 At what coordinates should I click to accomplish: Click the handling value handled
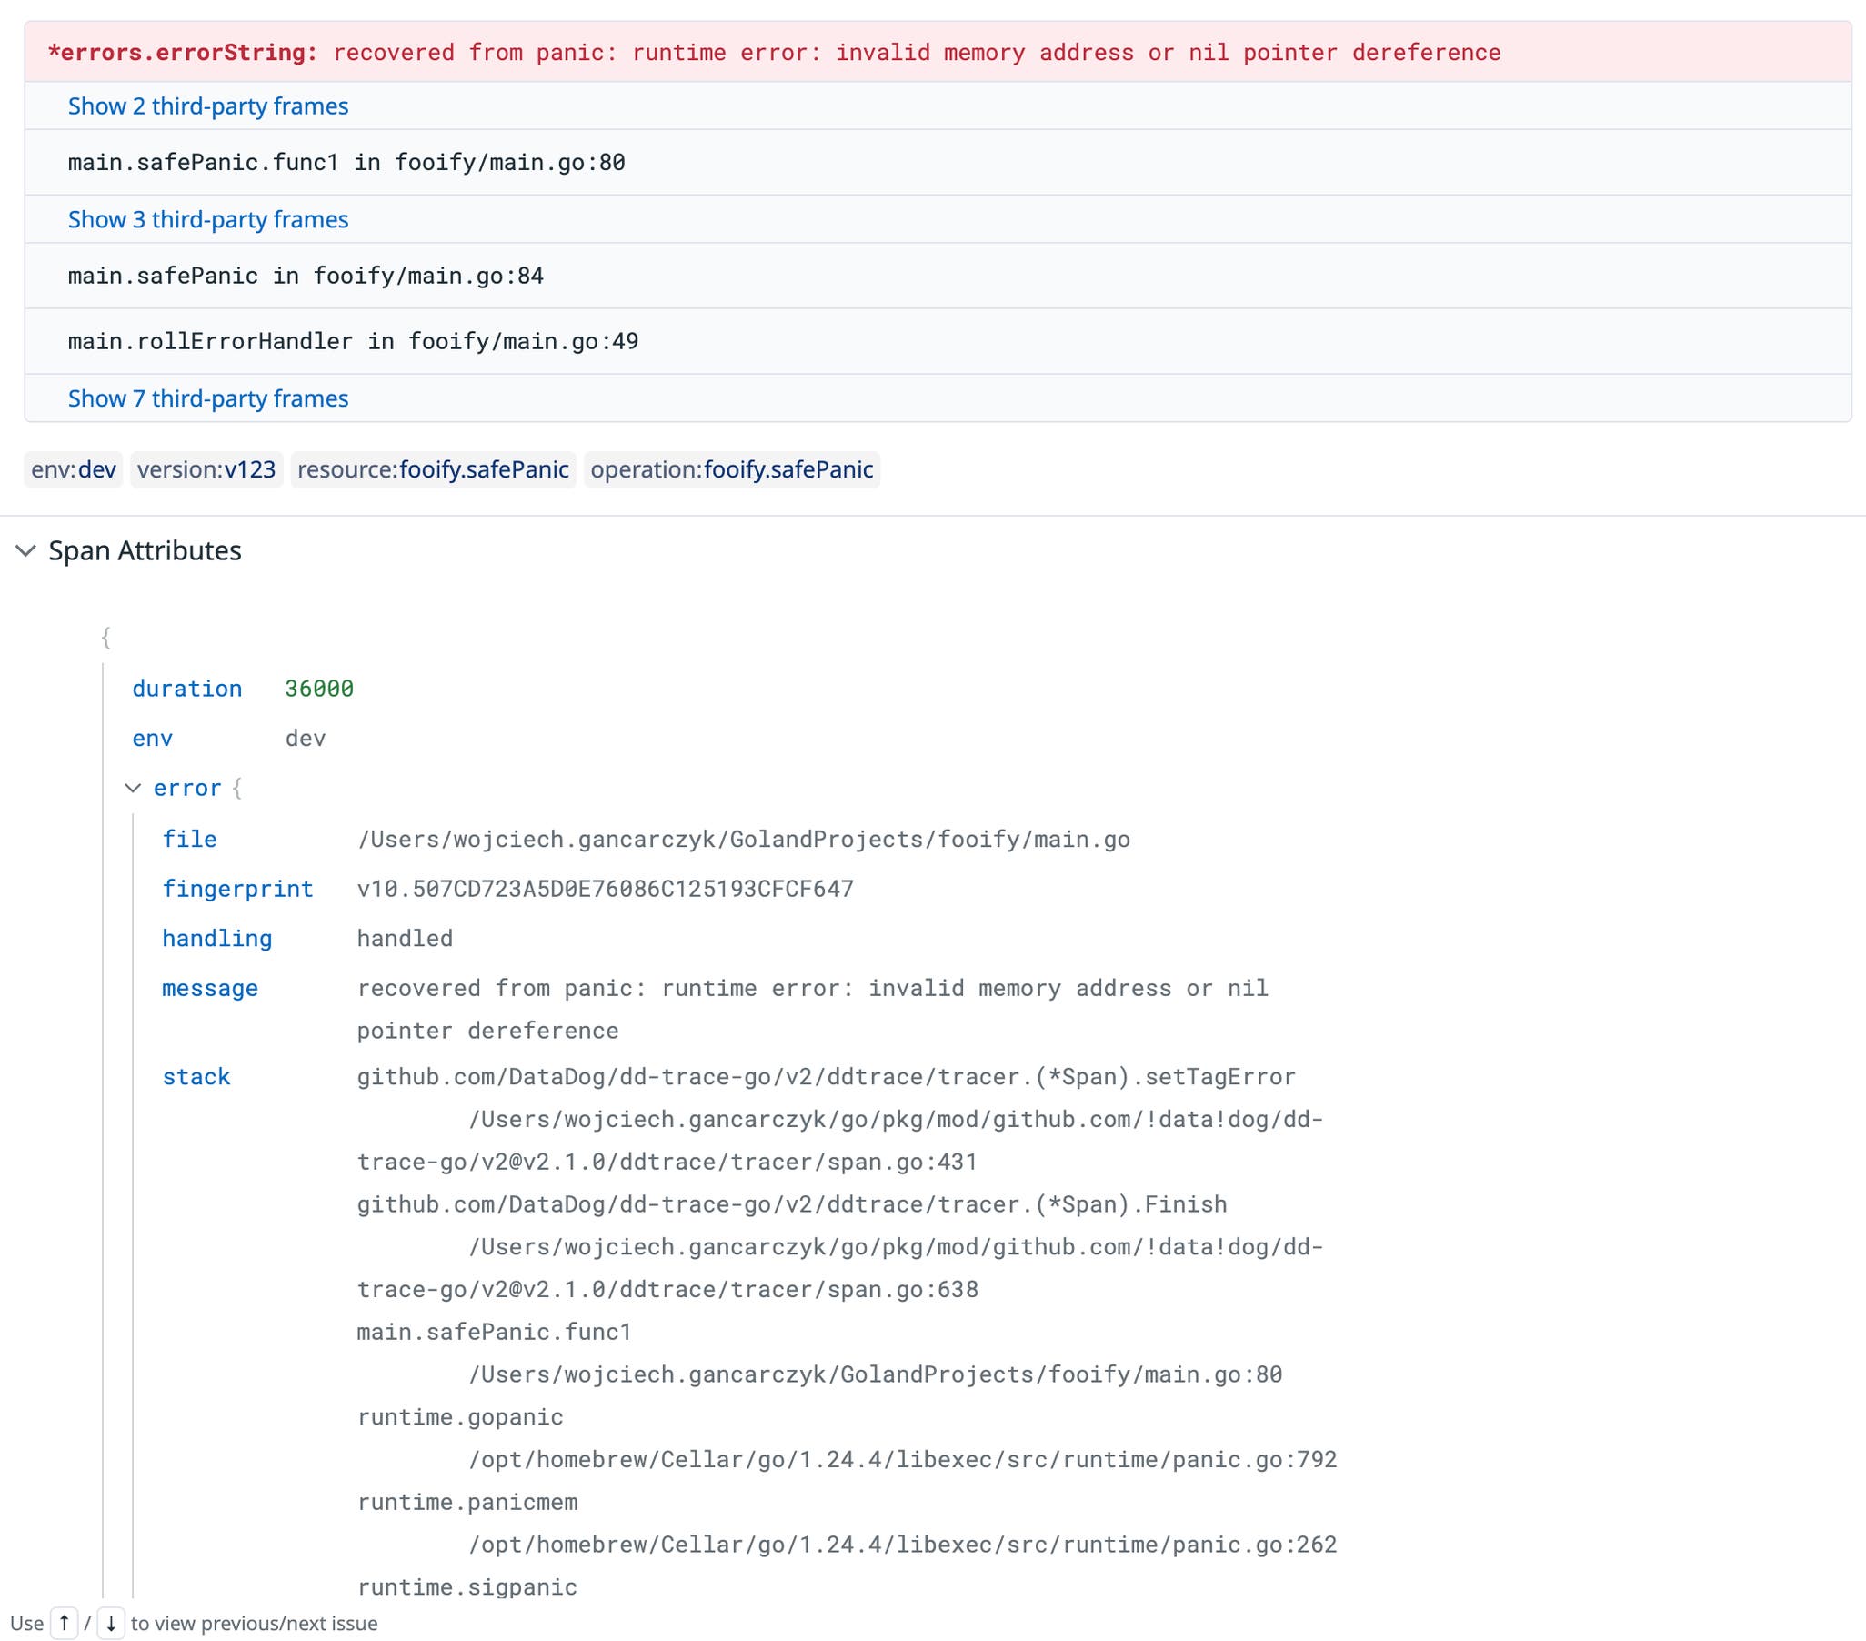pyautogui.click(x=405, y=938)
